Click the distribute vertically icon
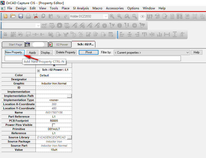Screen dimensions: 206x158 coord(175,34)
